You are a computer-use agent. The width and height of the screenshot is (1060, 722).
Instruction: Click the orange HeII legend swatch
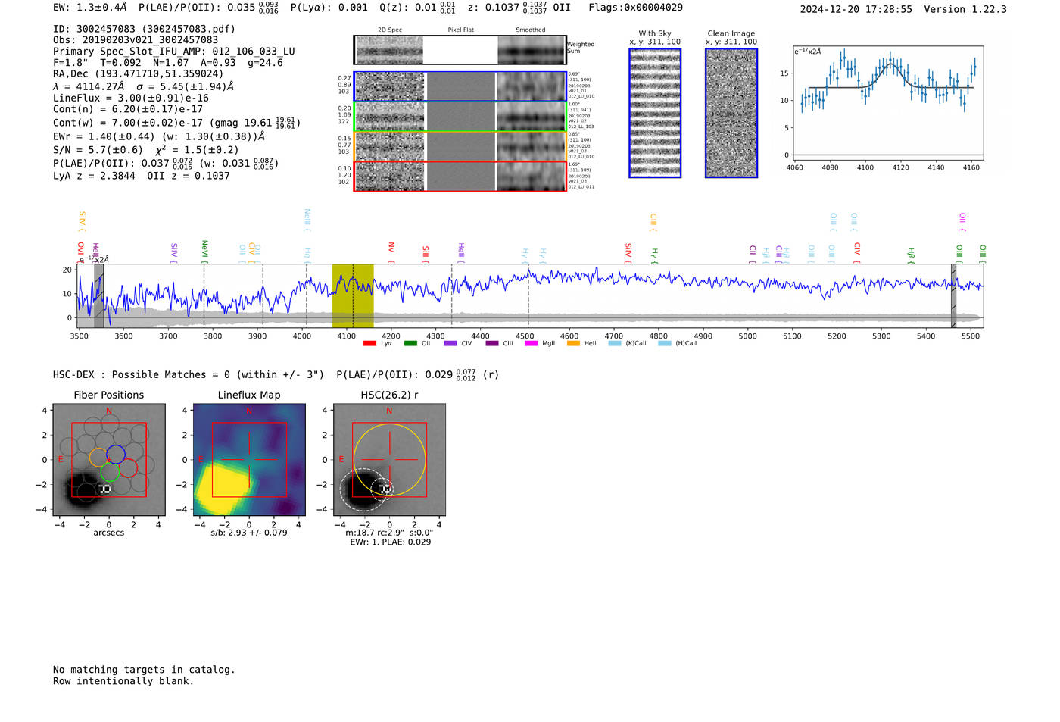(x=573, y=344)
